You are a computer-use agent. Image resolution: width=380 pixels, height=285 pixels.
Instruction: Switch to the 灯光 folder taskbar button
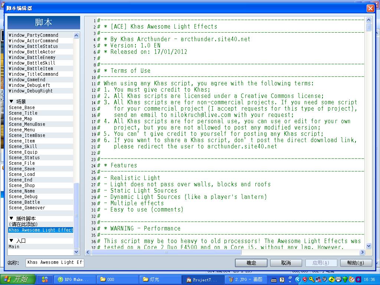[160, 279]
